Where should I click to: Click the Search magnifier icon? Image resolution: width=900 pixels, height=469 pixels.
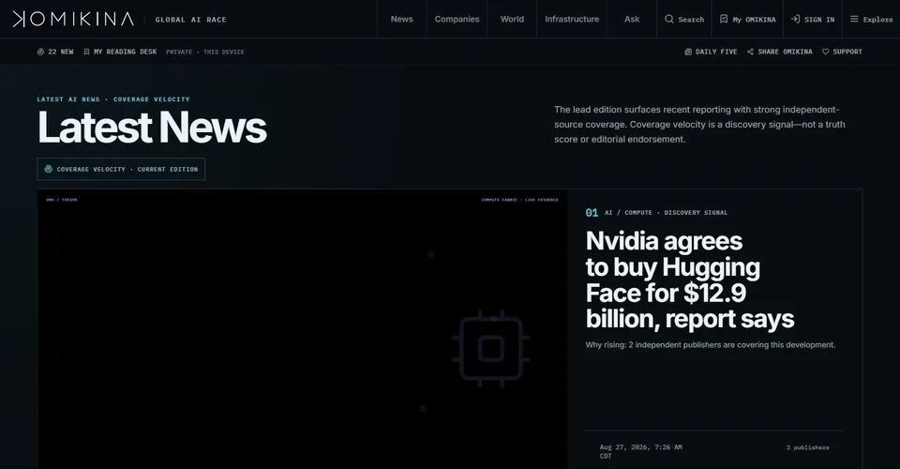pos(669,19)
